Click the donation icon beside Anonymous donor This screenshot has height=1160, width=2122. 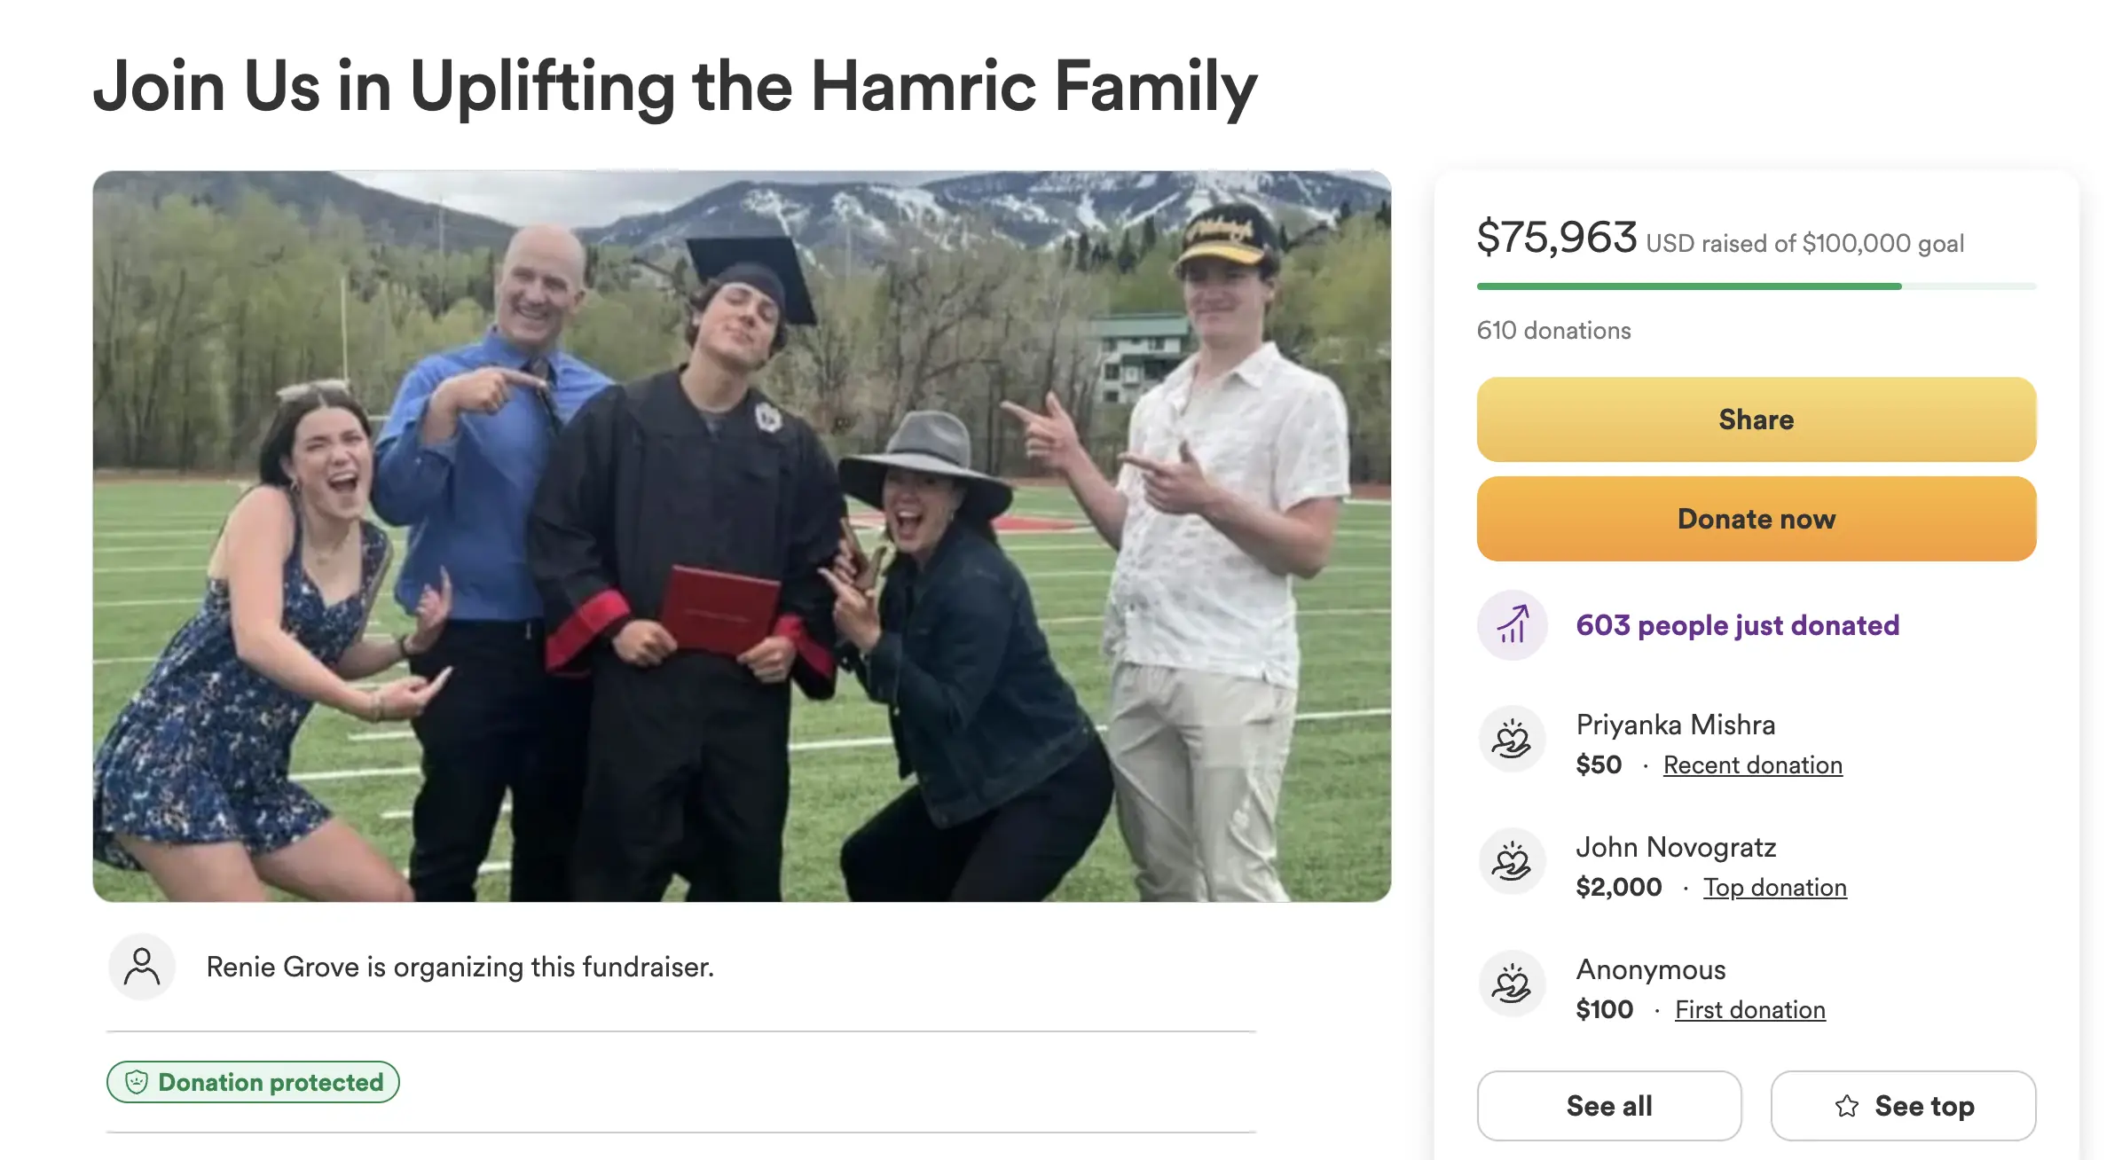1513,984
